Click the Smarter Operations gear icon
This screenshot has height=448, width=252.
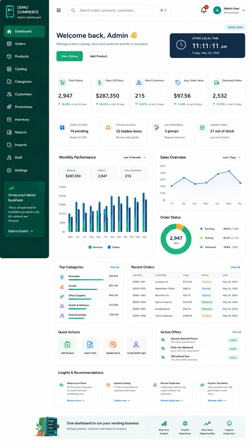[185, 423]
